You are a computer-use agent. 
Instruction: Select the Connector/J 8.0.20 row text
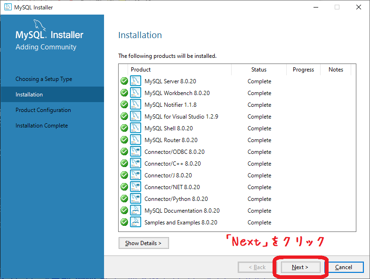coord(168,175)
